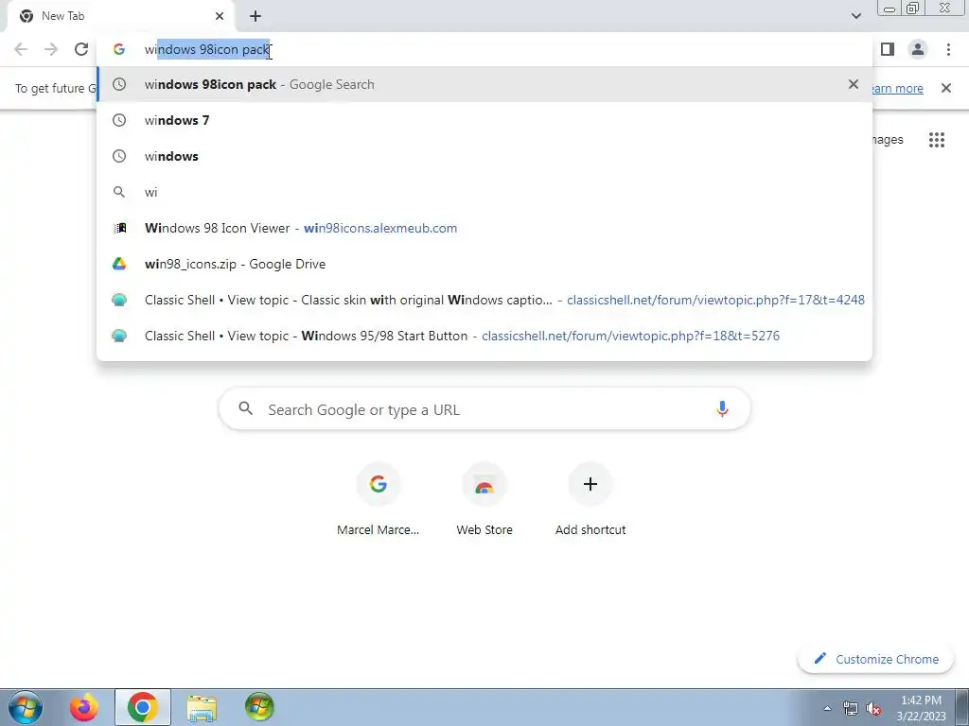
Task: Open Windows 98 Icon Viewer suggestion
Action: click(x=485, y=228)
